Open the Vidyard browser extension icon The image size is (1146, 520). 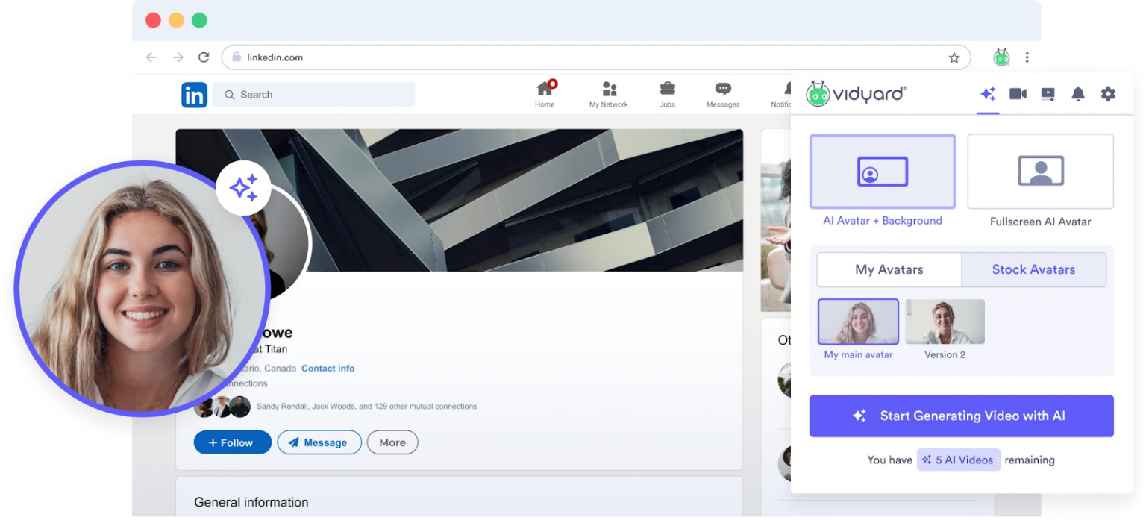pos(1001,57)
